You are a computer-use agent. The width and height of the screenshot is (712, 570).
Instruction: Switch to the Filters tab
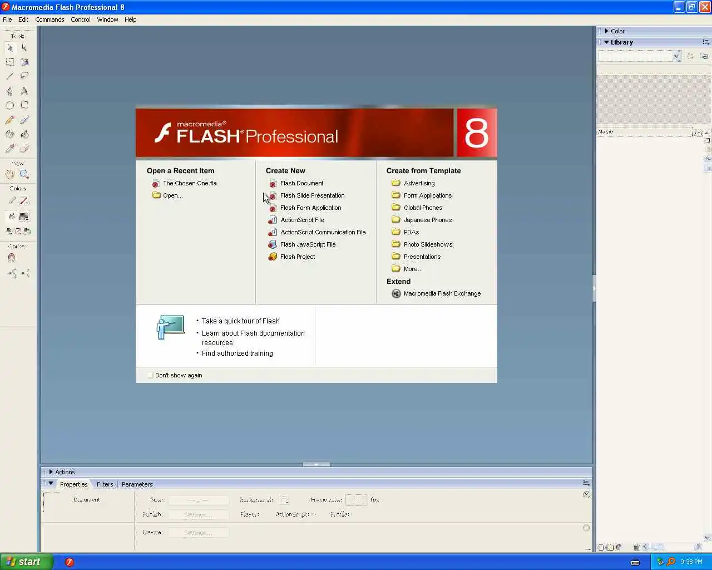click(105, 484)
